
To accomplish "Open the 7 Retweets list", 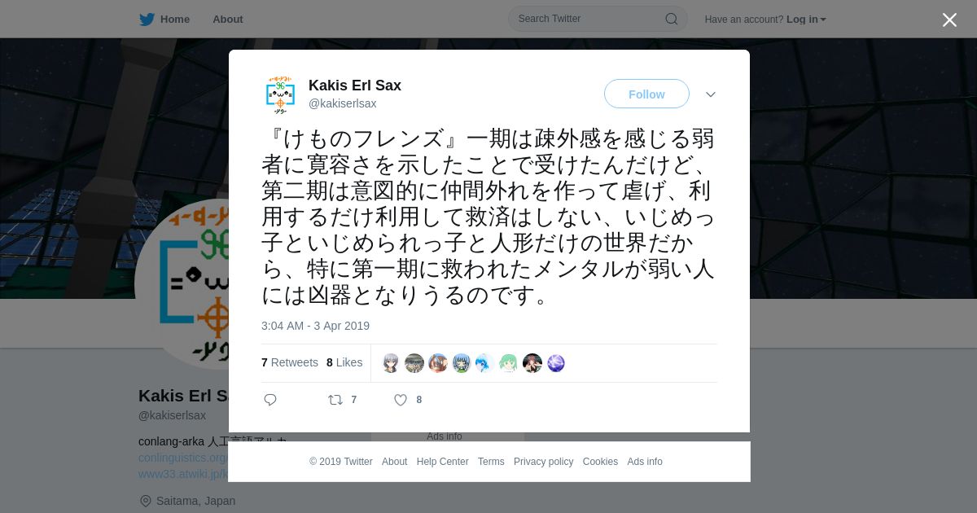I will pyautogui.click(x=290, y=362).
